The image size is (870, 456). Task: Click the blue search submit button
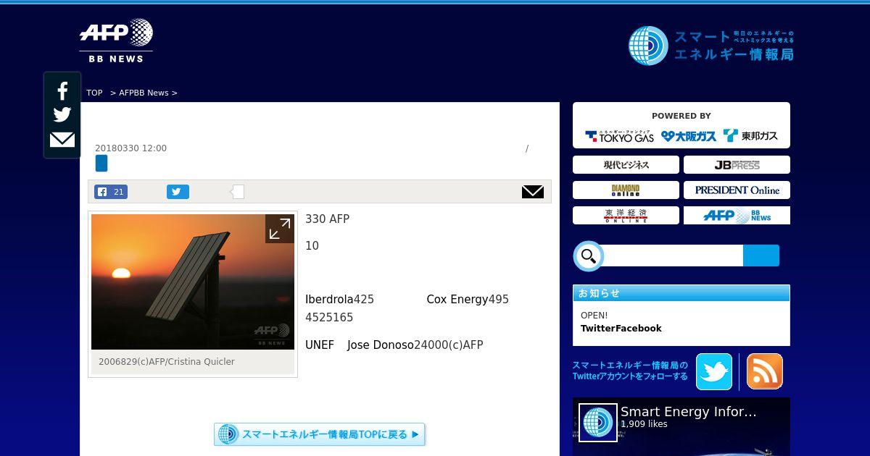[x=761, y=256]
